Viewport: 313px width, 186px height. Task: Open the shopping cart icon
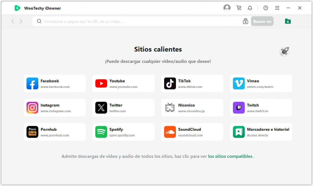pyautogui.click(x=239, y=8)
